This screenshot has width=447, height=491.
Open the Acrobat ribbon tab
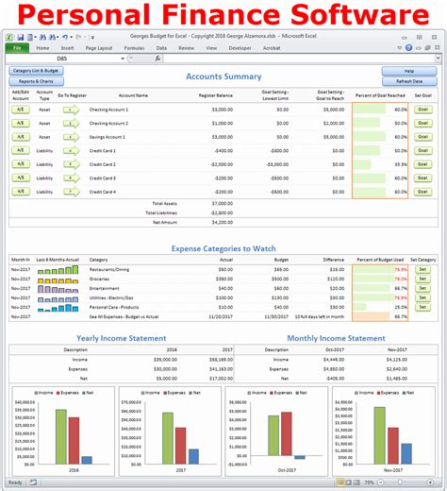point(272,48)
